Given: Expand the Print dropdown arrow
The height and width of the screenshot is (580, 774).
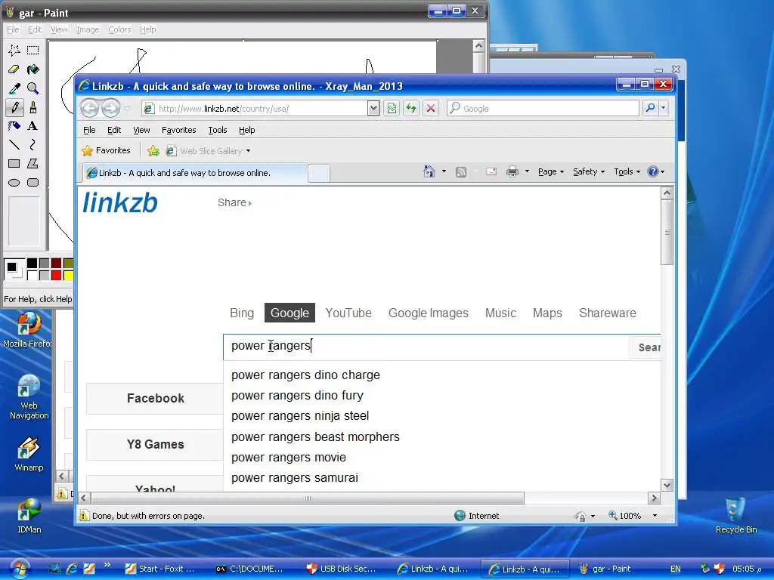Looking at the screenshot, I should click(x=527, y=171).
